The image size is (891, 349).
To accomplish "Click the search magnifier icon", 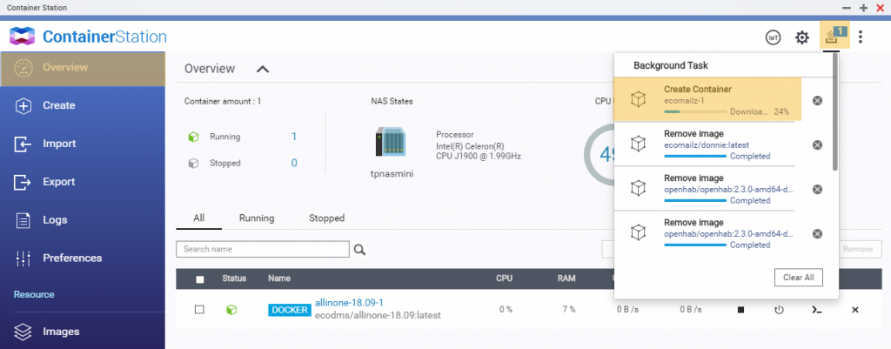I will click(359, 250).
